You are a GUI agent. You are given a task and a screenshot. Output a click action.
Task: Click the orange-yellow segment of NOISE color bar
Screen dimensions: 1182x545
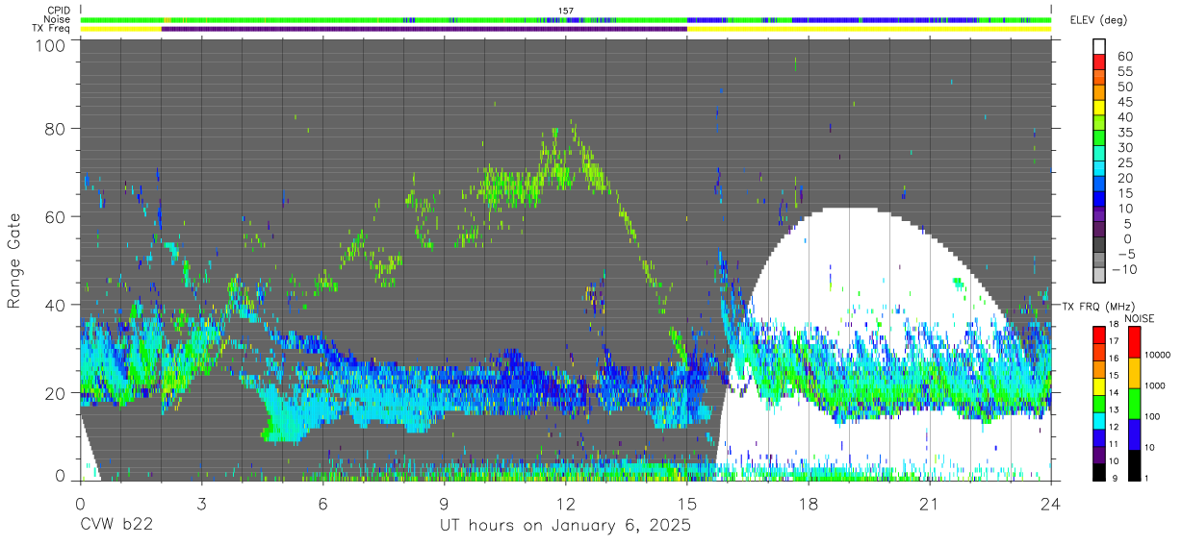[1134, 373]
